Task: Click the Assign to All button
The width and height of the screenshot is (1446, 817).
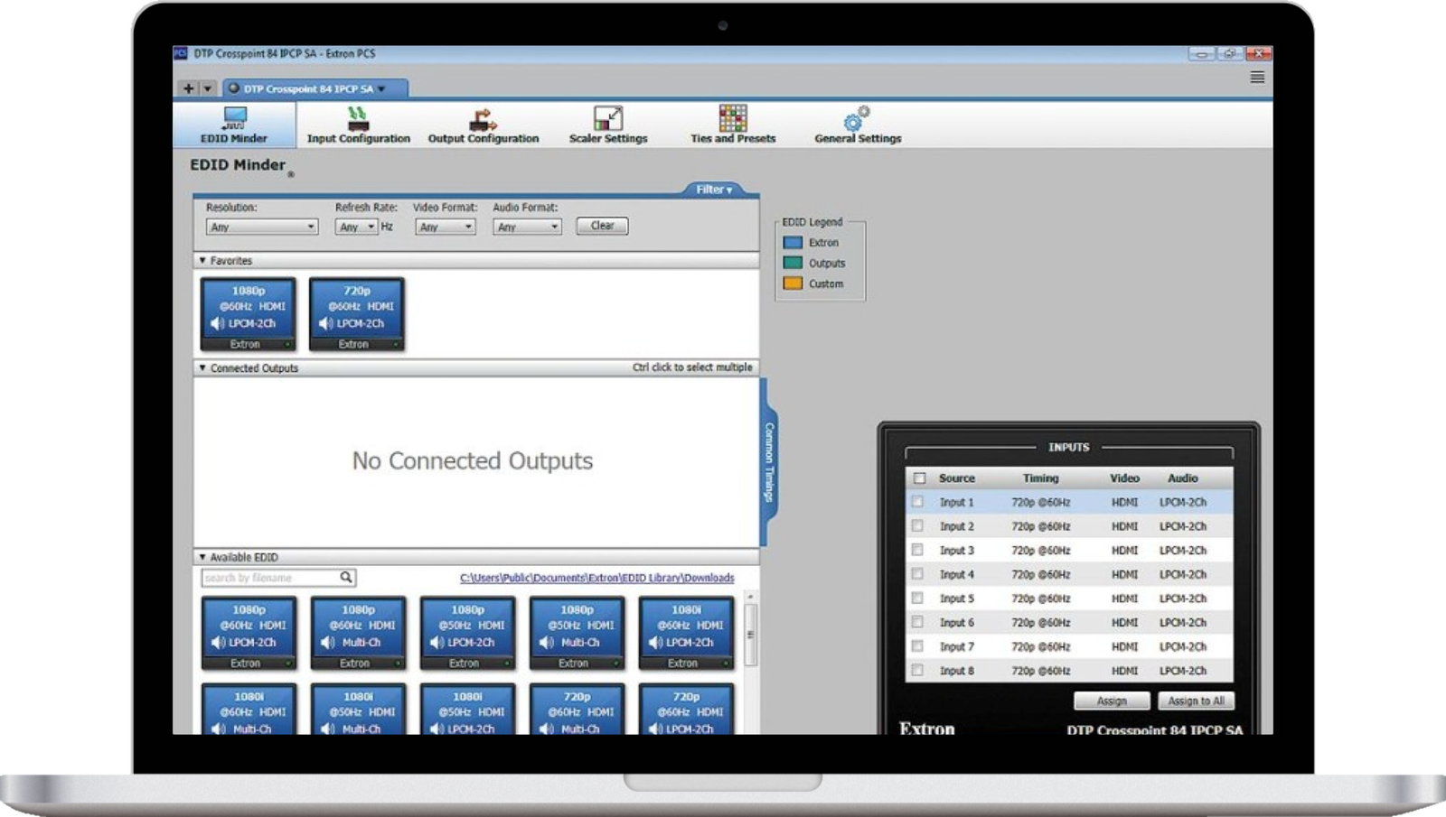Action: [x=1196, y=701]
